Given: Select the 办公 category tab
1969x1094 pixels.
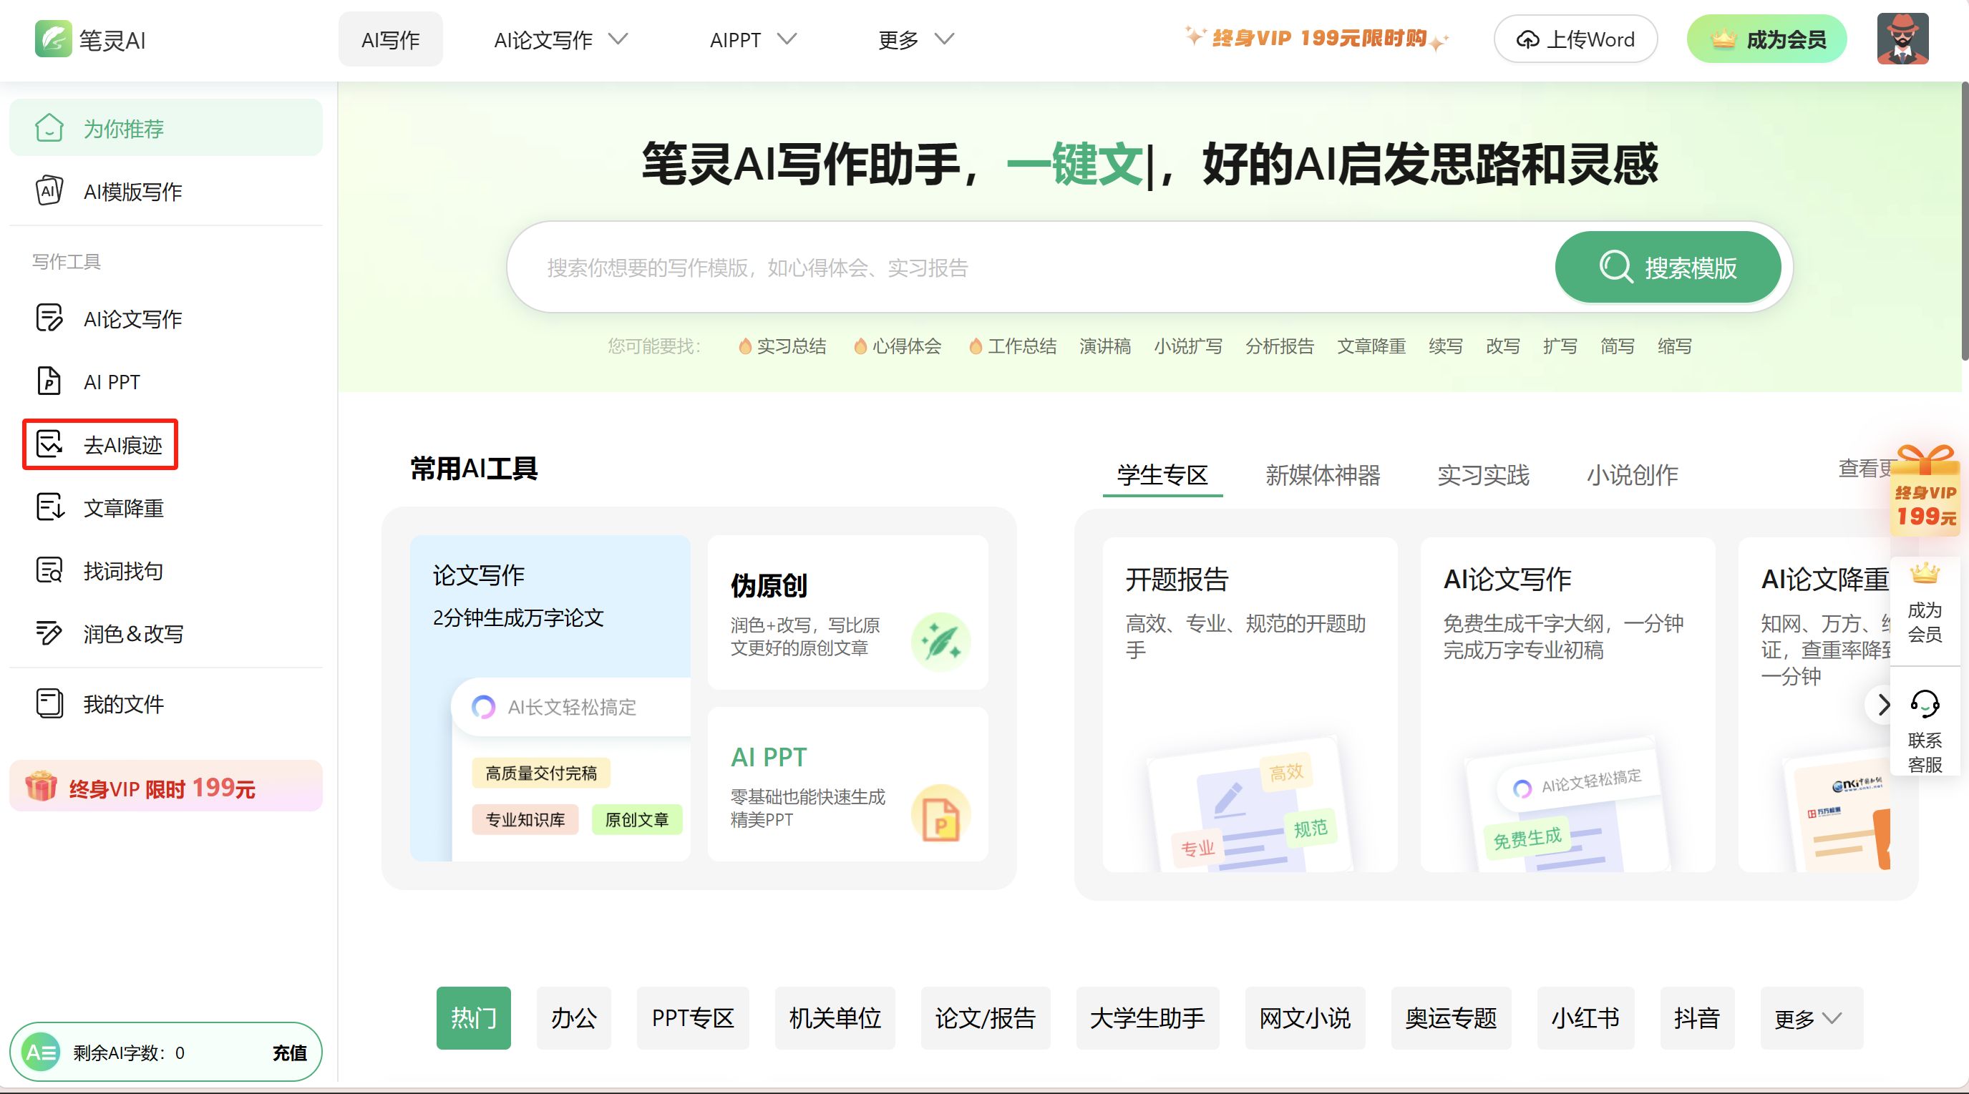Looking at the screenshot, I should pos(573,1017).
